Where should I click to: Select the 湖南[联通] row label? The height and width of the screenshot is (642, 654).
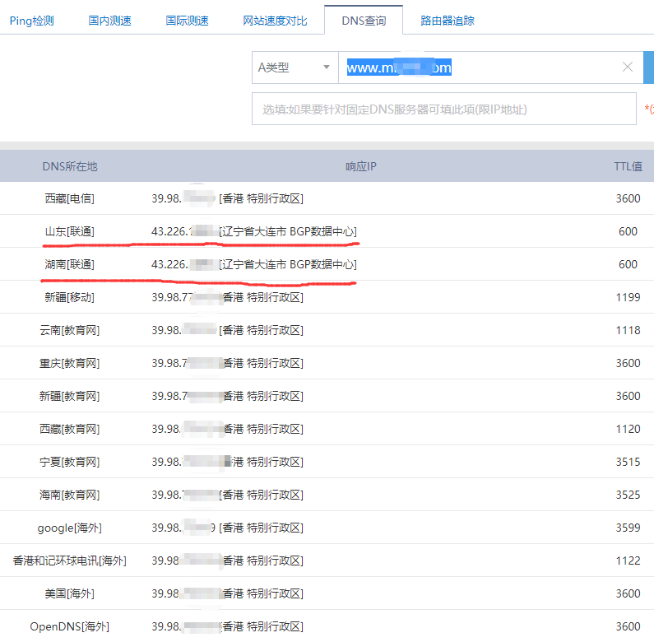[70, 264]
